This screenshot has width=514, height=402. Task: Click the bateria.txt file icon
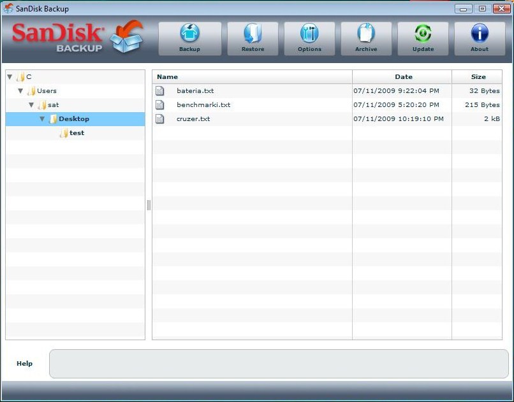[159, 90]
